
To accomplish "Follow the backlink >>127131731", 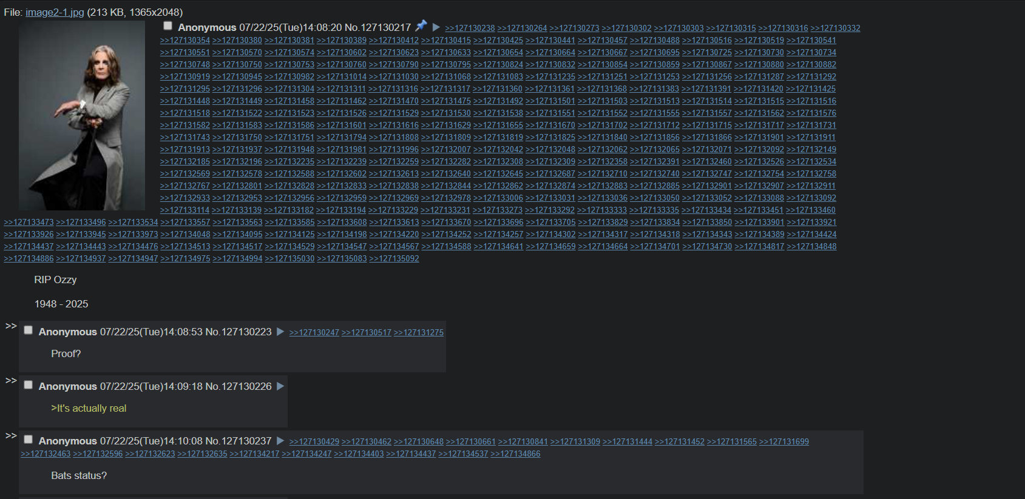I will click(x=811, y=126).
